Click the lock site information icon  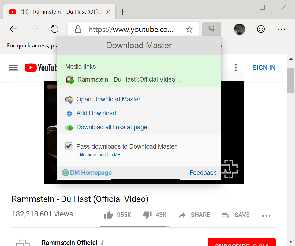[x=78, y=29]
